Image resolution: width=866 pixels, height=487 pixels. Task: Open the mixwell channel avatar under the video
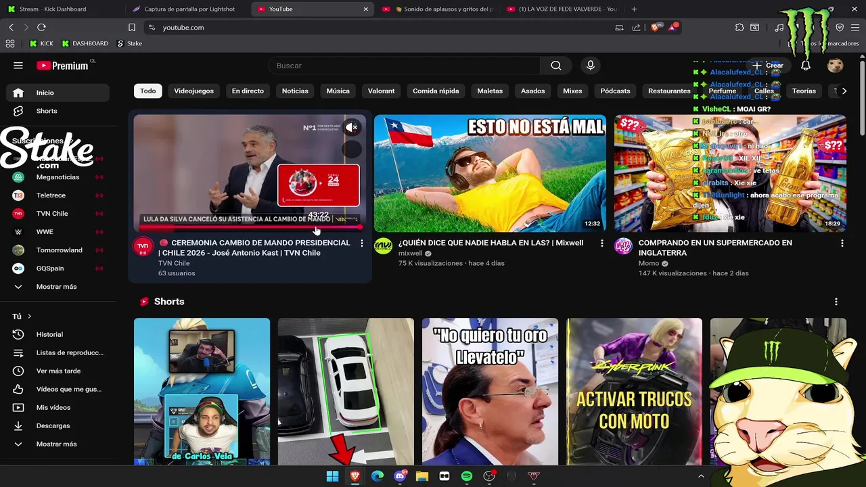[x=383, y=246]
